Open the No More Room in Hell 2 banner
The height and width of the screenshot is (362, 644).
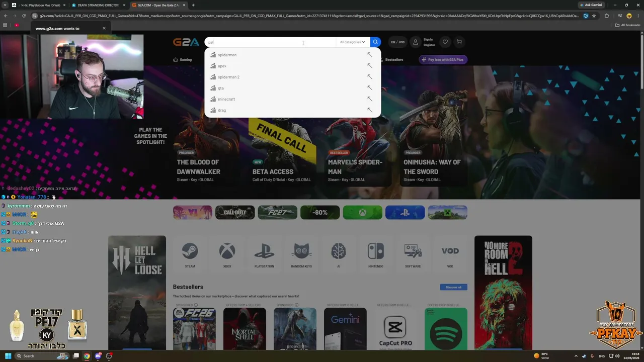(x=503, y=293)
